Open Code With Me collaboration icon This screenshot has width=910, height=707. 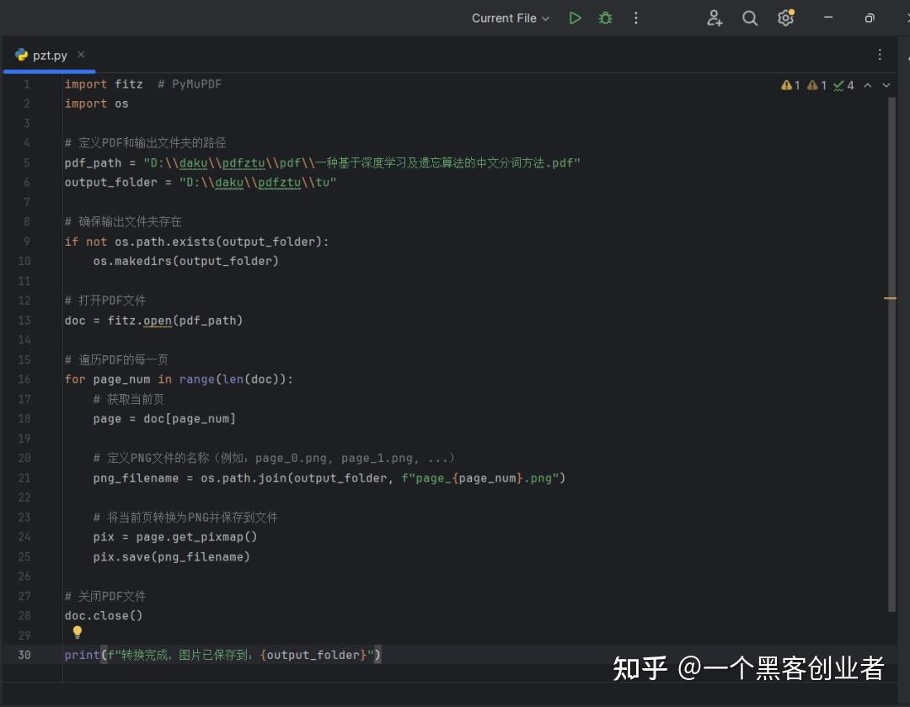715,18
